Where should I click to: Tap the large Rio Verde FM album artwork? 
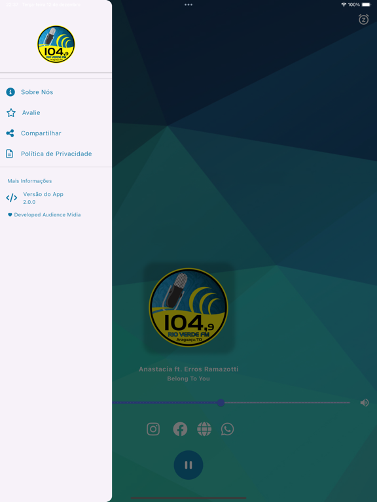[x=188, y=307]
